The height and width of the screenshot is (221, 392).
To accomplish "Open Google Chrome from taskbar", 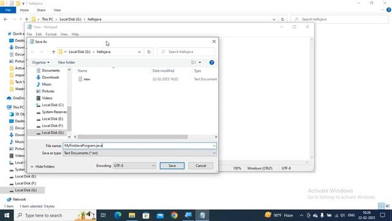I will [x=174, y=215].
